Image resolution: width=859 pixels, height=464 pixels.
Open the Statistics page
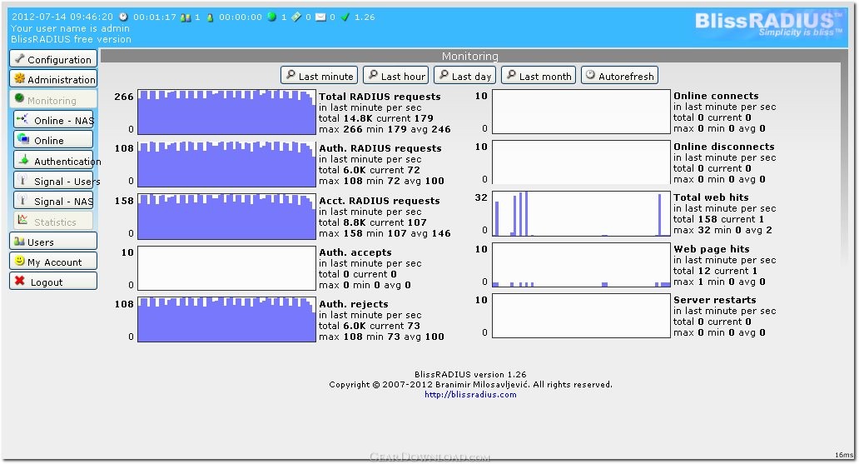[53, 221]
